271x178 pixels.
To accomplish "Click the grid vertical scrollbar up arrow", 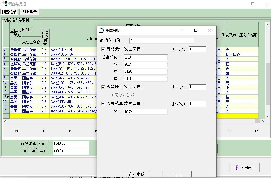I will pos(268,25).
